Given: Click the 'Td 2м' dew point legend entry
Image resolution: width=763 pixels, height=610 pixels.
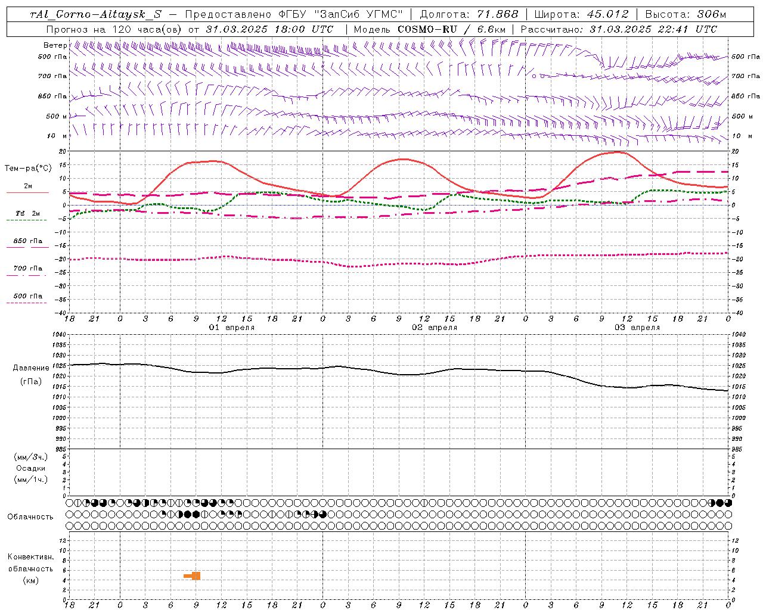Looking at the screenshot, I should (28, 213).
